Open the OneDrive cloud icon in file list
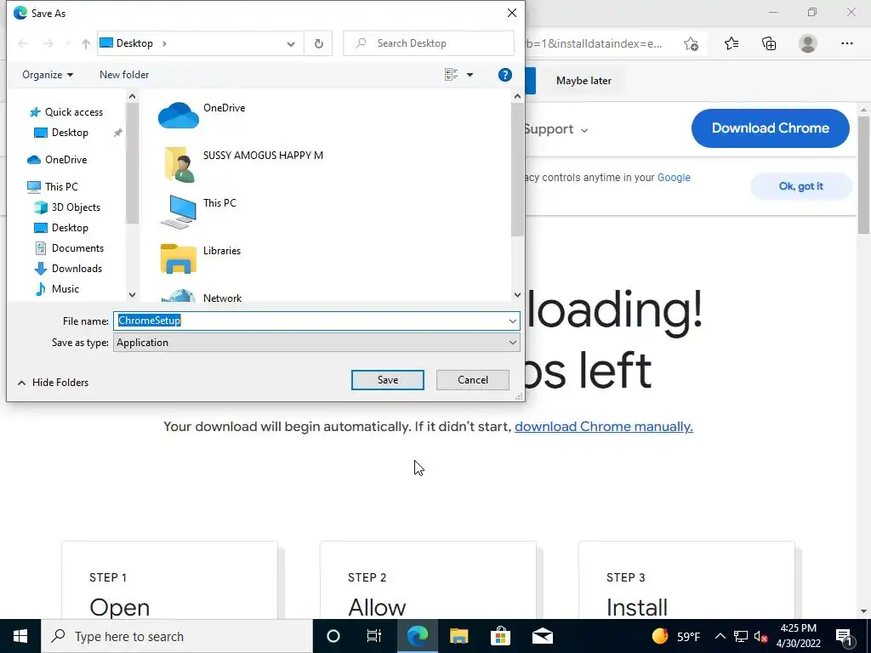 click(x=179, y=116)
